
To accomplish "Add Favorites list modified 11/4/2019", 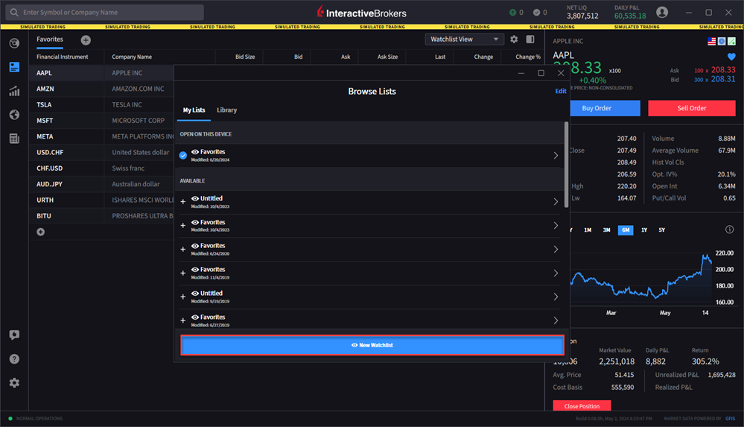I will tap(182, 273).
